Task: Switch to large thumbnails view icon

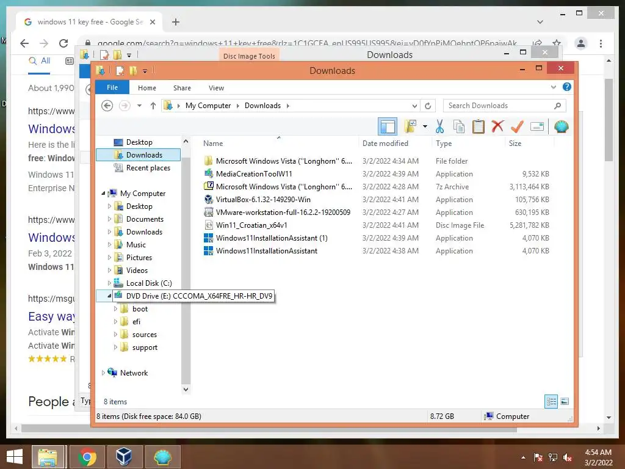Action: (565, 401)
